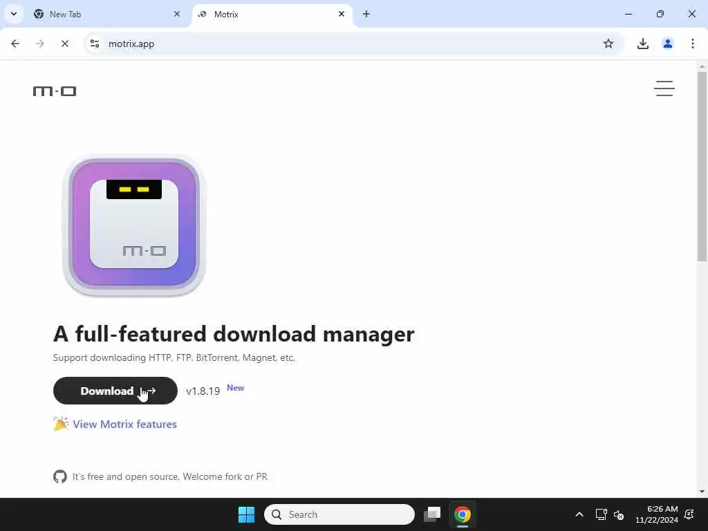This screenshot has width=708, height=531.
Task: Open the hamburger menu on Motrix page
Action: 664,88
